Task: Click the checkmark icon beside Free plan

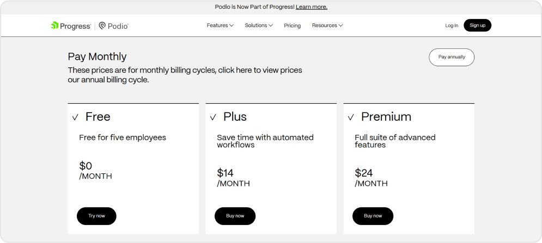Action: pos(75,117)
